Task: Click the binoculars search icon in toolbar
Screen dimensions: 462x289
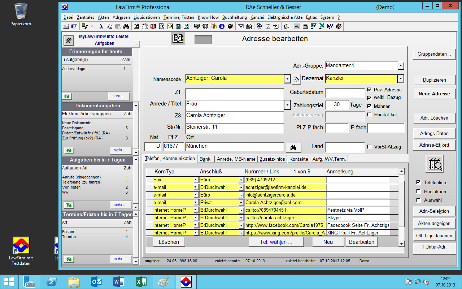Action: (126, 26)
